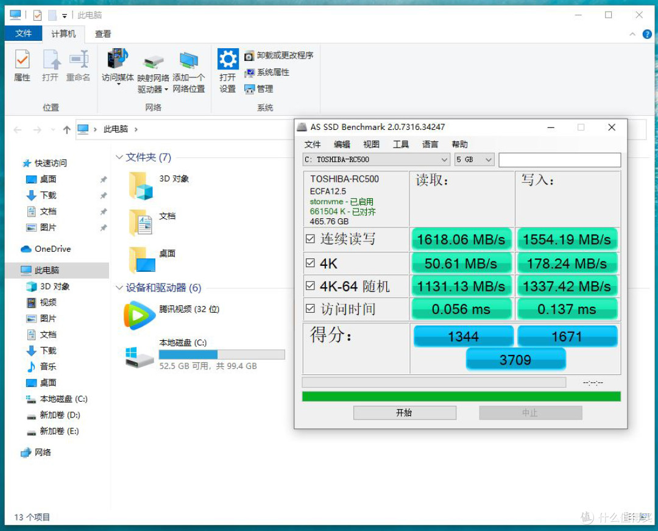Click the total score 3709 button
The image size is (658, 531).
[x=516, y=360]
